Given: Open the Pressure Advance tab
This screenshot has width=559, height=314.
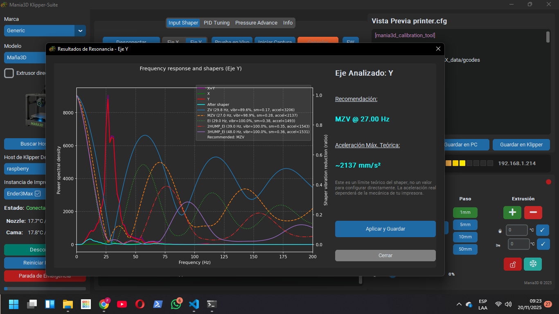Looking at the screenshot, I should tap(256, 23).
